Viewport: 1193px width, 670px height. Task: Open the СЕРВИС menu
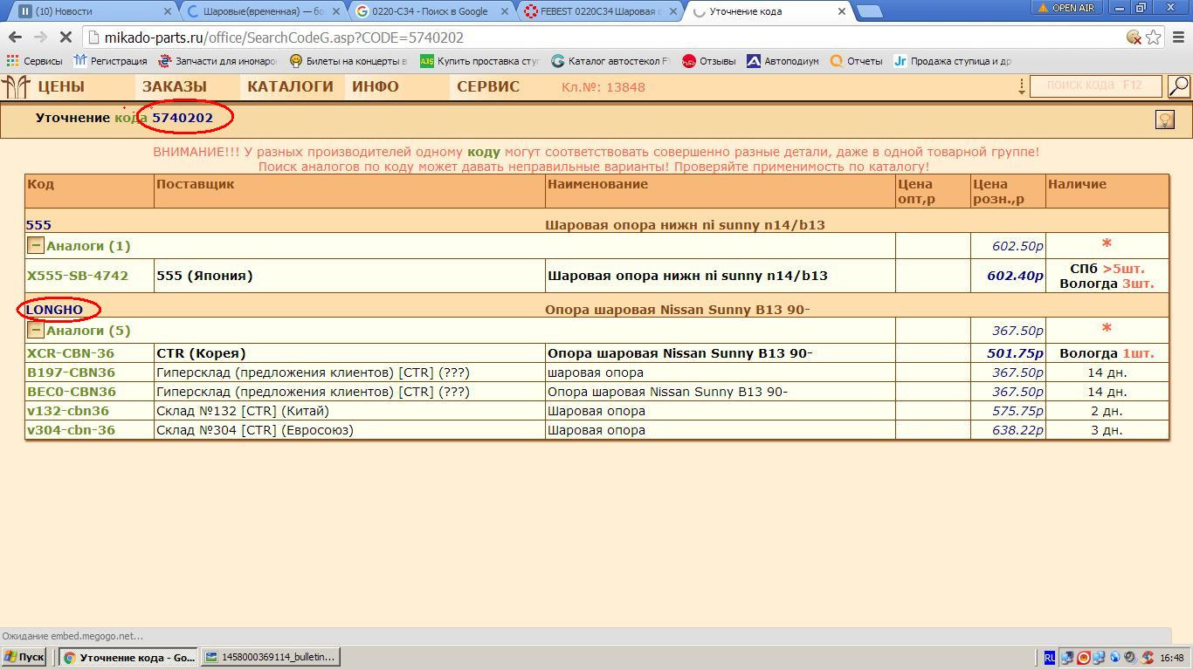(x=488, y=86)
